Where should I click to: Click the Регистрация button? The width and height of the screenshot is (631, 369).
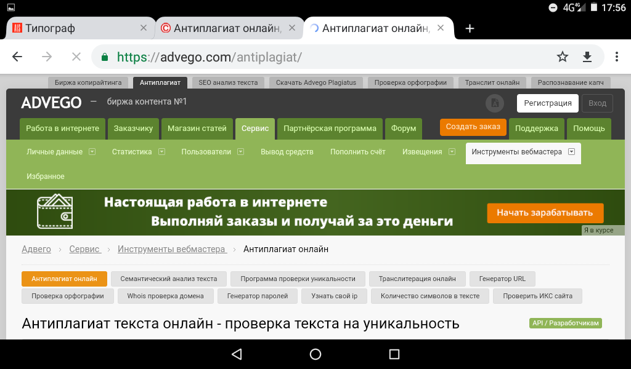coord(548,103)
